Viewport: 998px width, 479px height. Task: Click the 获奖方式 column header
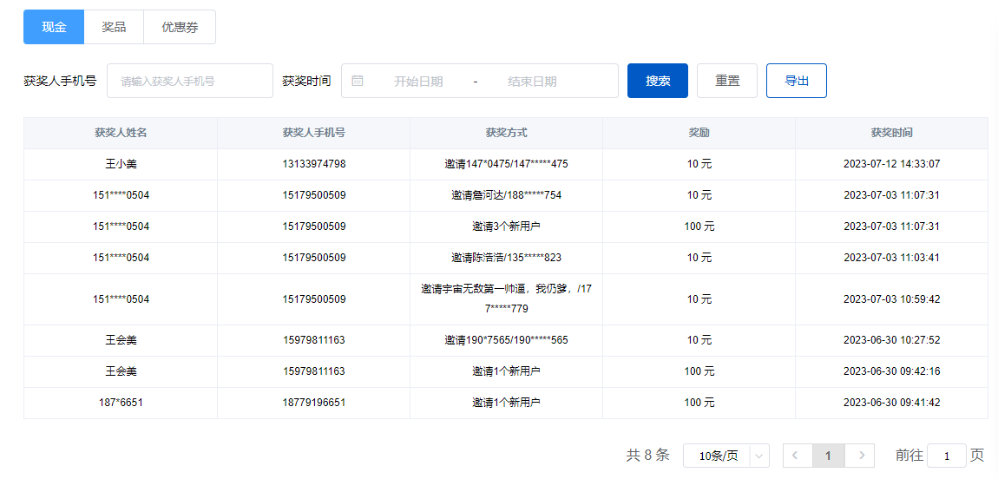pos(506,133)
